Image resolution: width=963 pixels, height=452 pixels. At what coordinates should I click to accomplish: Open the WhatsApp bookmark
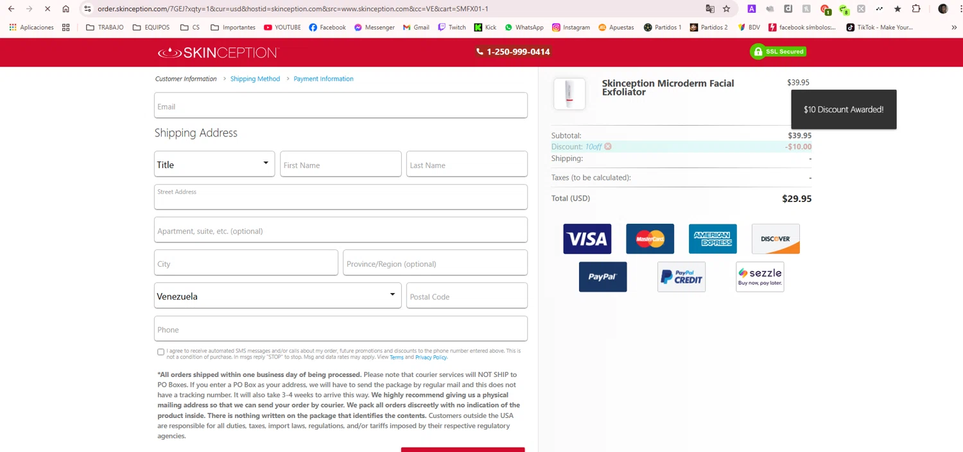pyautogui.click(x=524, y=28)
